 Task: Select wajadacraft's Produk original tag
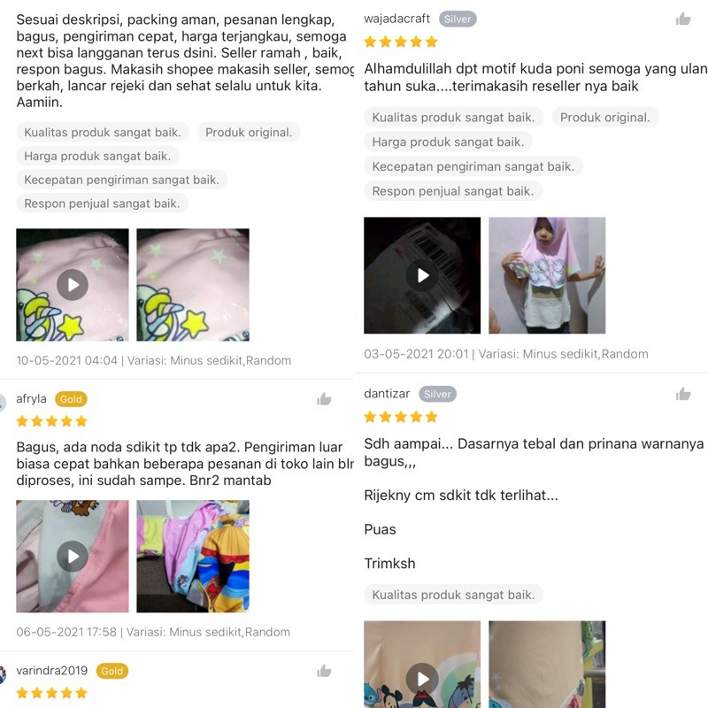point(605,118)
